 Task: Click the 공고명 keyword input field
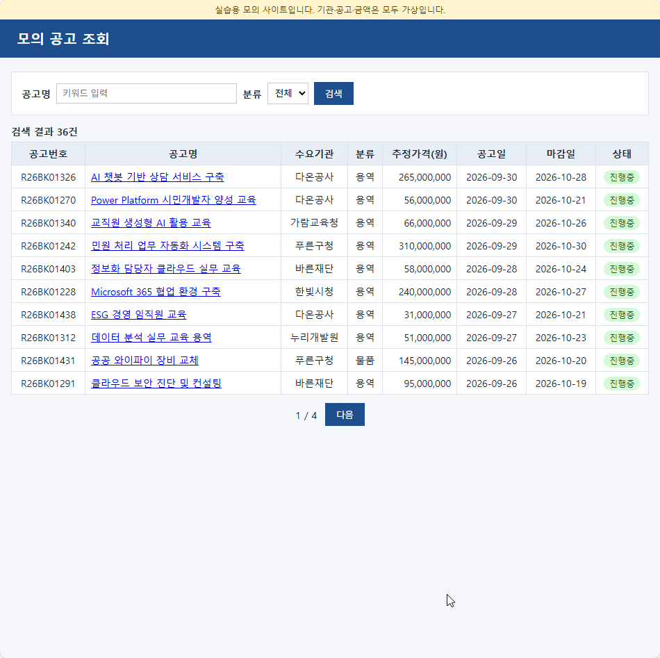tap(147, 94)
